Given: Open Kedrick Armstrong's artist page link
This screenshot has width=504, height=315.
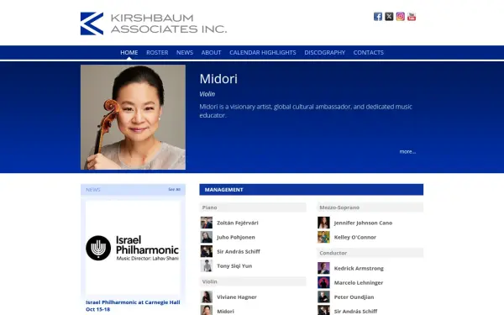Looking at the screenshot, I should (359, 269).
